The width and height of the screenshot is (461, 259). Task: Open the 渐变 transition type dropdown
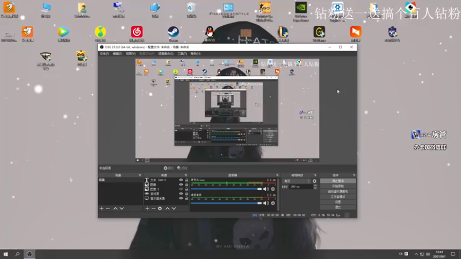pos(296,181)
